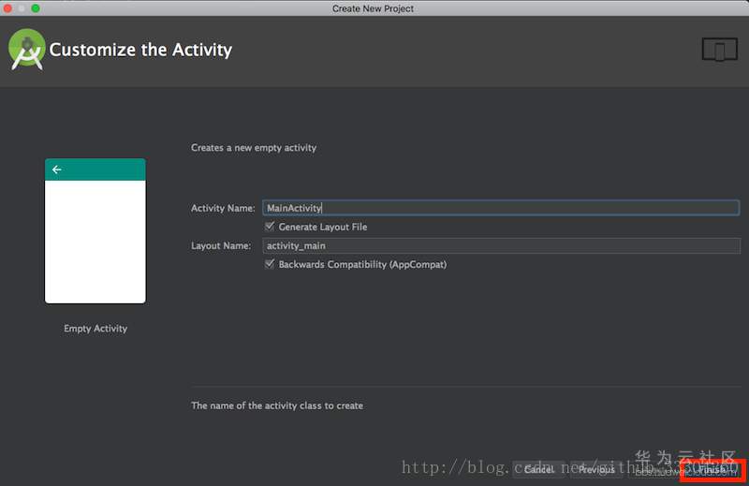Select the Empty Activity preview thumbnail
Viewport: 749px width, 486px height.
[x=95, y=230]
